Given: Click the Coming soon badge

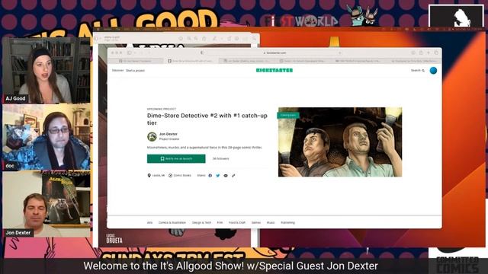Looking at the screenshot, I should 288,115.
